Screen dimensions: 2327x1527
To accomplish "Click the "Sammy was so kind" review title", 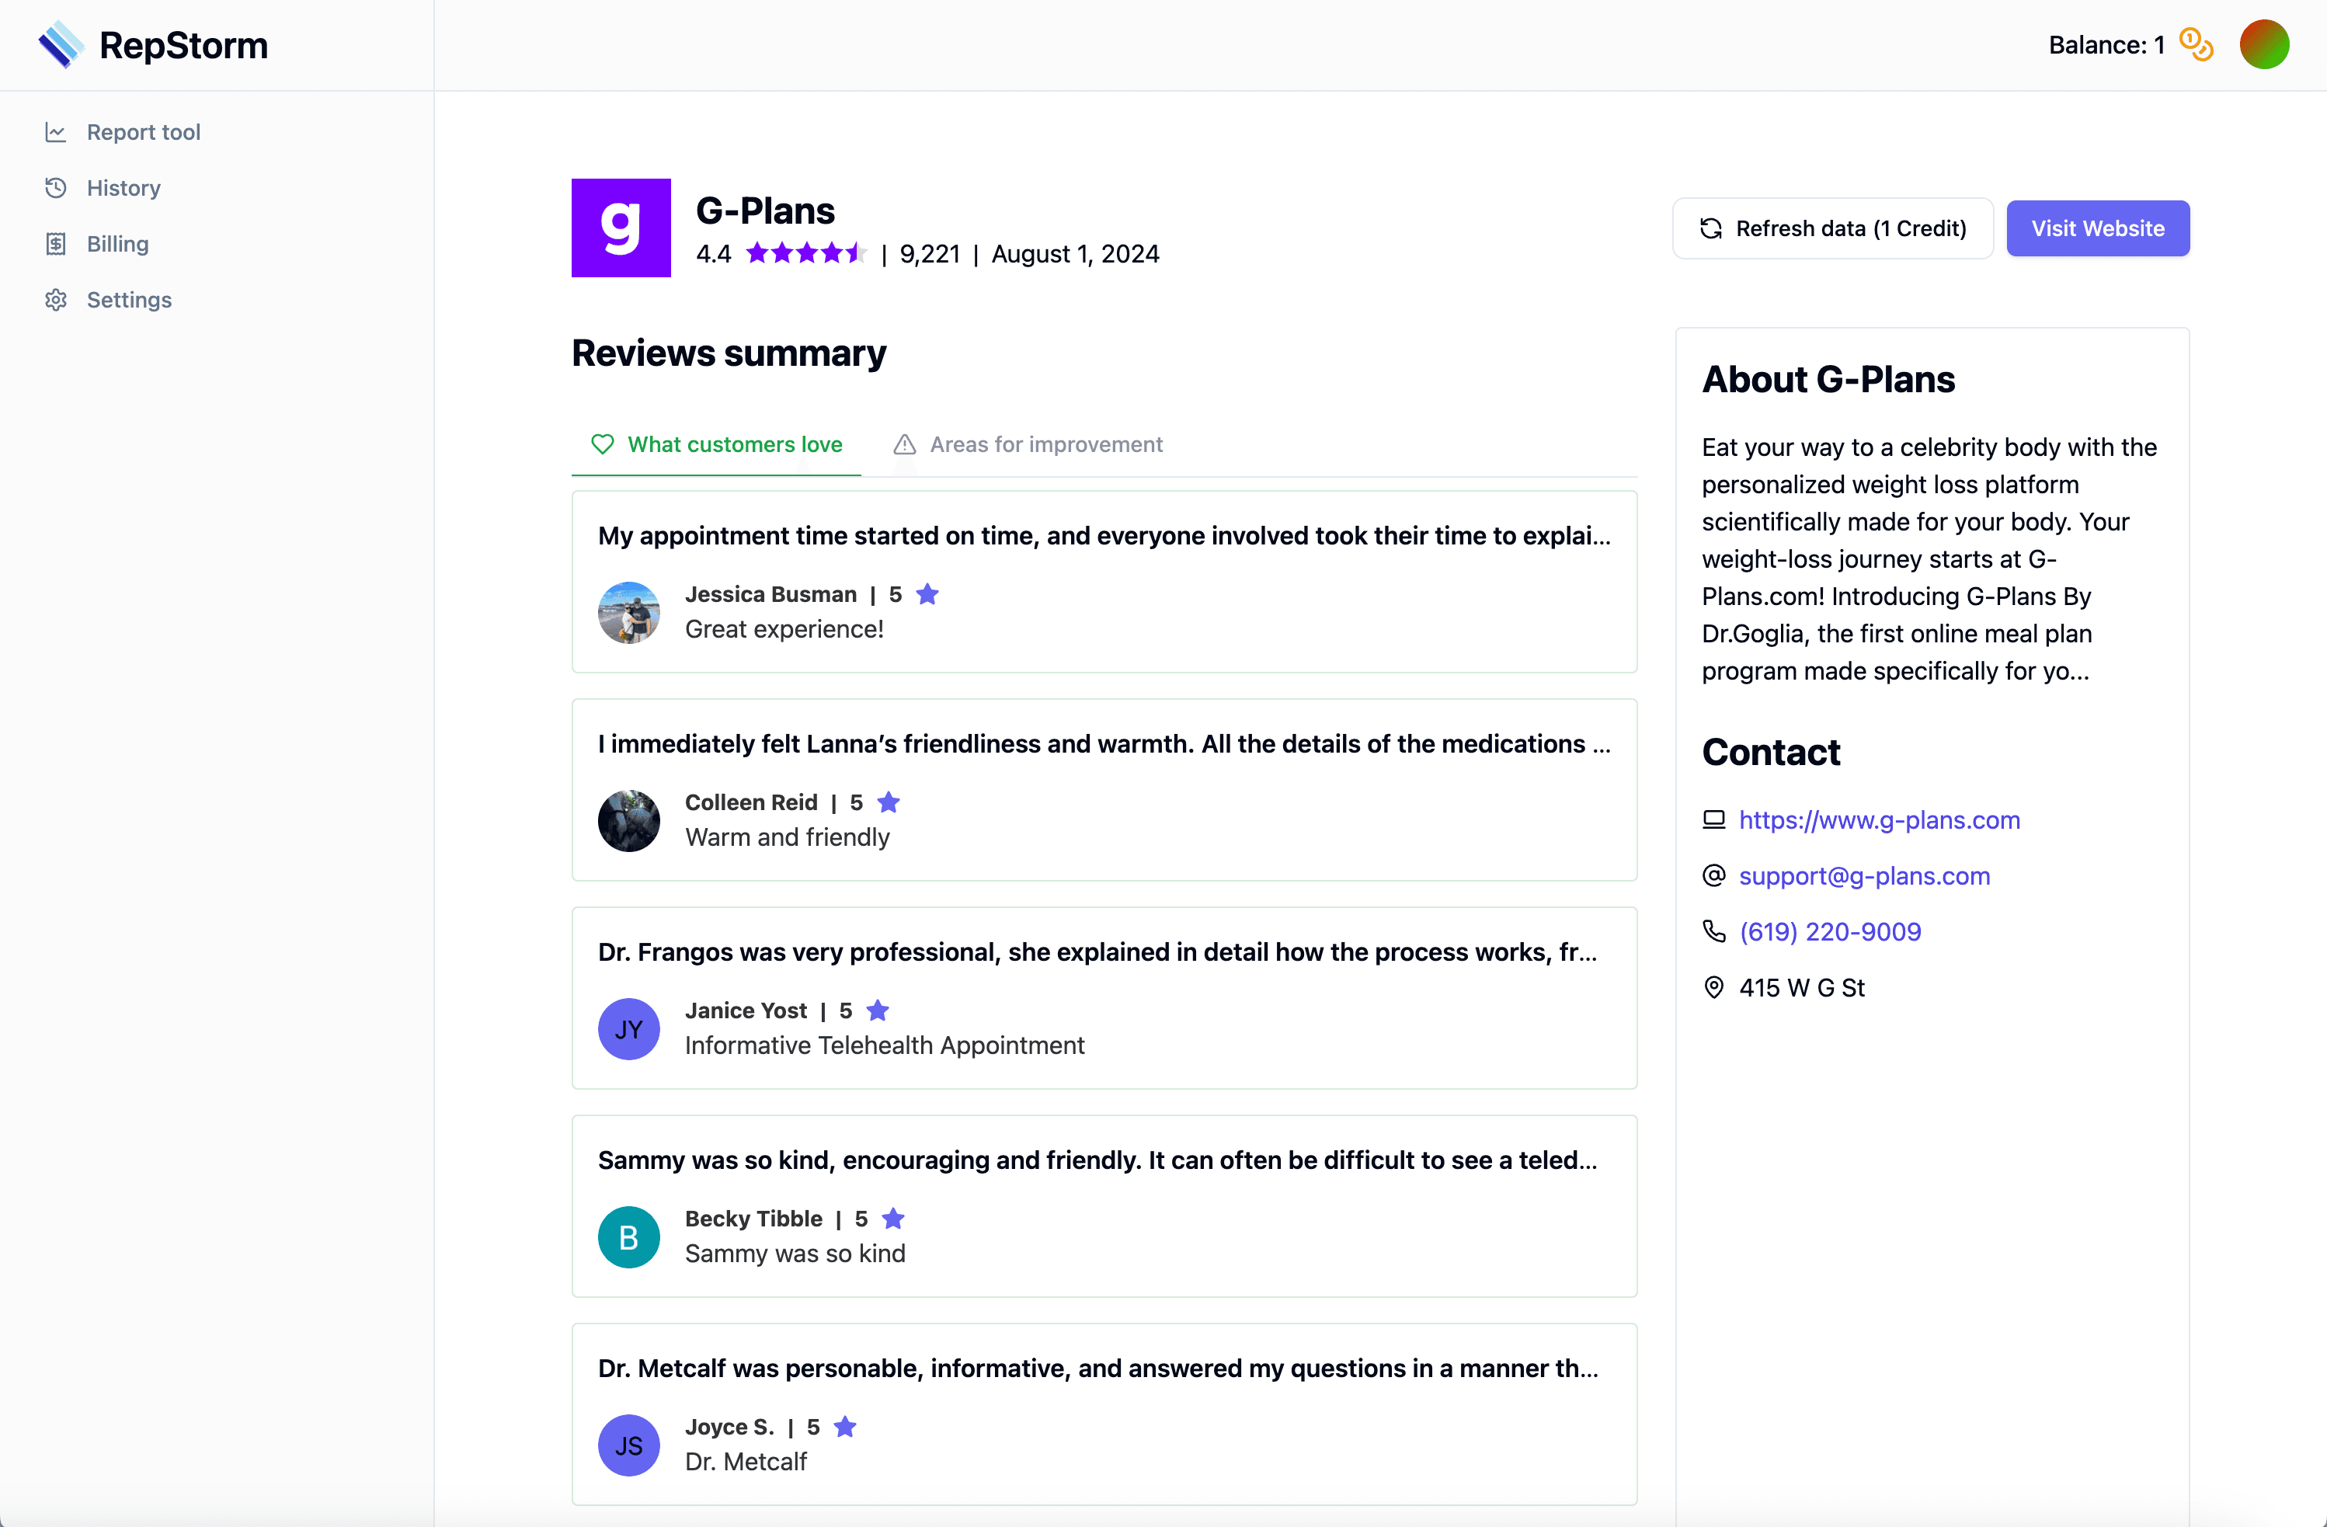I will pos(795,1254).
